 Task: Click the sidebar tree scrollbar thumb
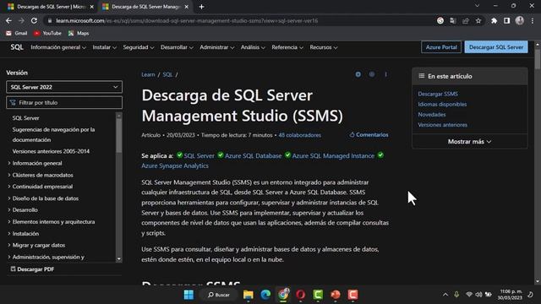point(119,136)
